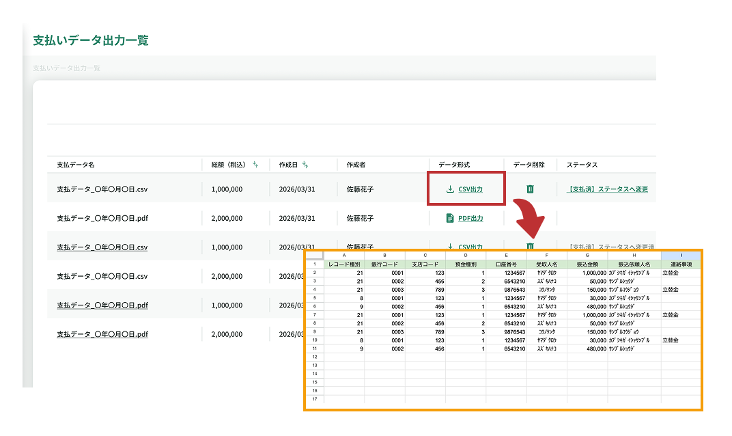Select spreadsheet column H header

click(x=634, y=255)
